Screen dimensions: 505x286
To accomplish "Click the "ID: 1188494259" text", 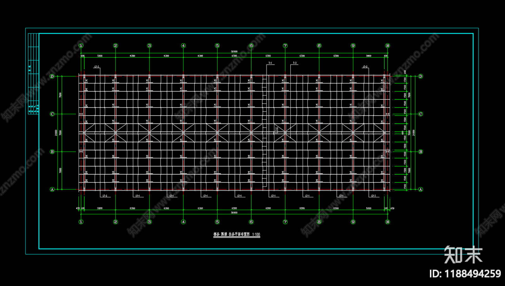I will click(x=465, y=274).
